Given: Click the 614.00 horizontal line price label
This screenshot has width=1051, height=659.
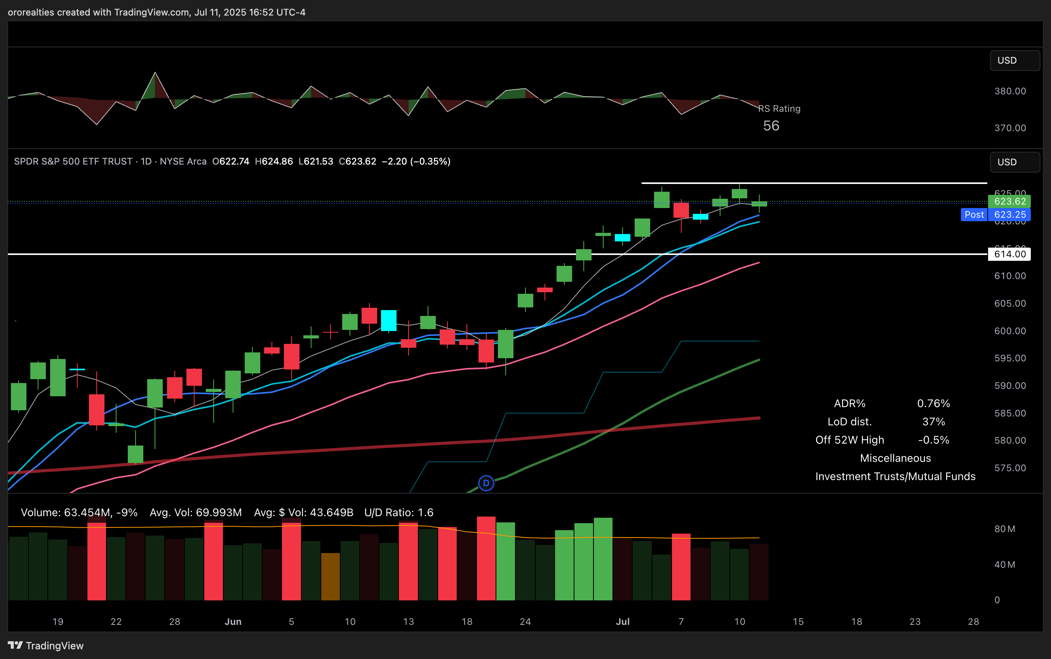Looking at the screenshot, I should pyautogui.click(x=1009, y=254).
